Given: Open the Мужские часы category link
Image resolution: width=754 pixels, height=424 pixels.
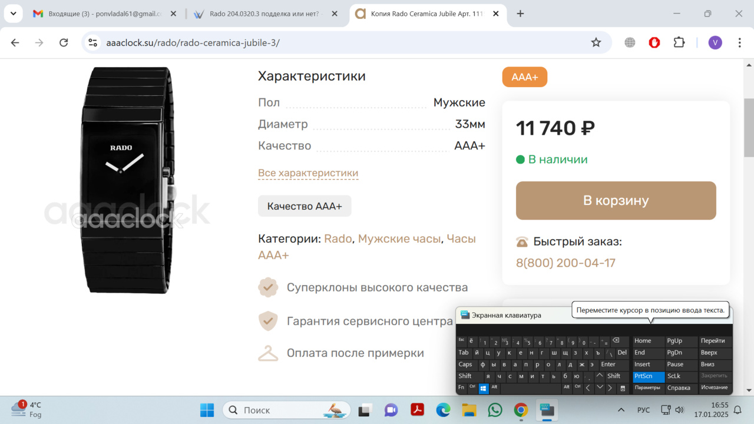Looking at the screenshot, I should (x=399, y=238).
